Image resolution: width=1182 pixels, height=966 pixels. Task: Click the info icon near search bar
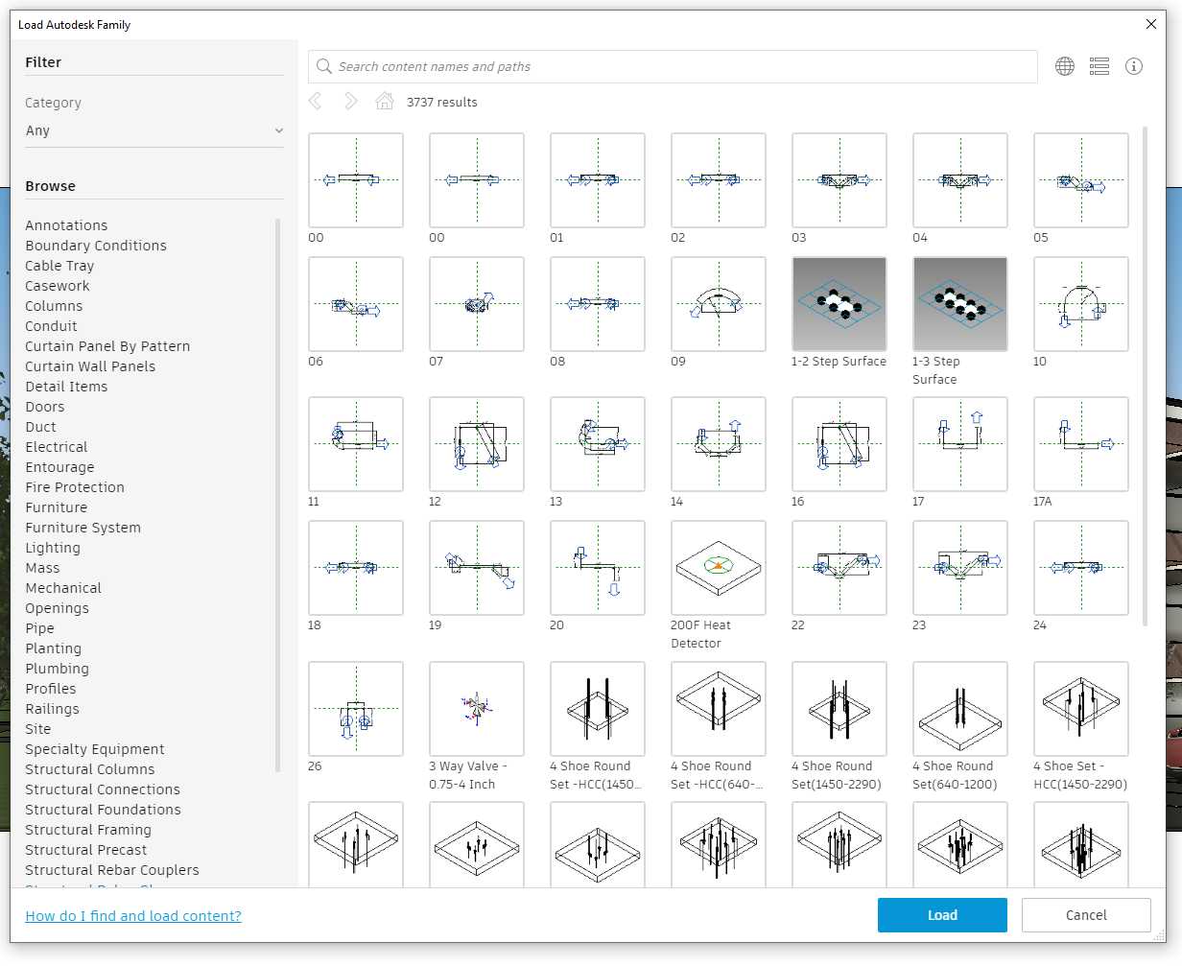click(1133, 66)
